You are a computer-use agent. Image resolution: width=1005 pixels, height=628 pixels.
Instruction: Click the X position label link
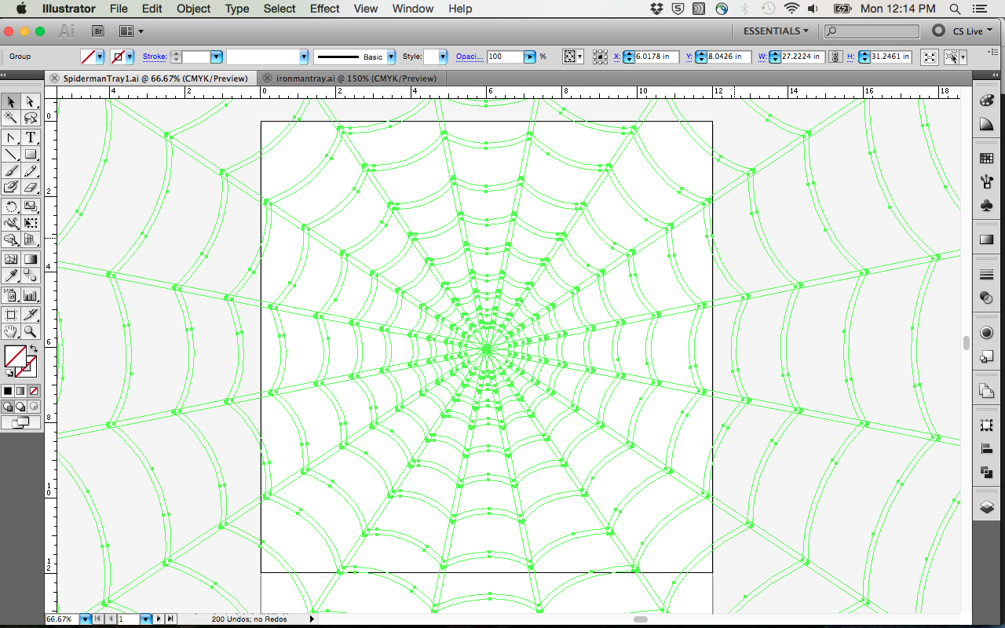[617, 57]
